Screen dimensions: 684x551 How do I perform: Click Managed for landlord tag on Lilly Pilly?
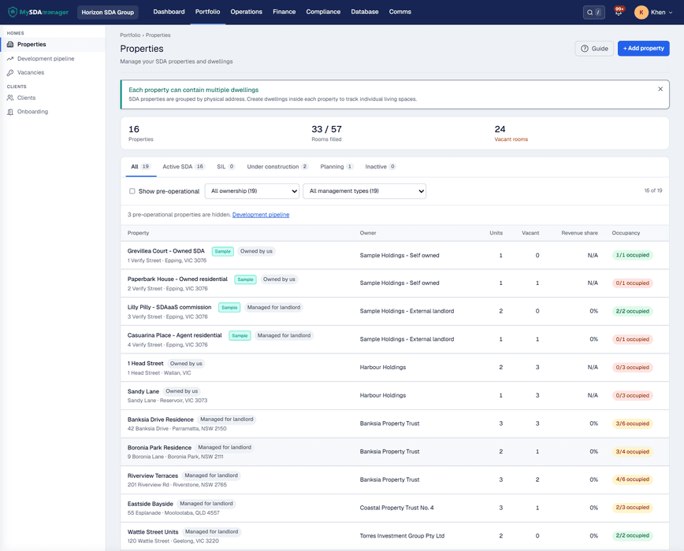point(274,308)
